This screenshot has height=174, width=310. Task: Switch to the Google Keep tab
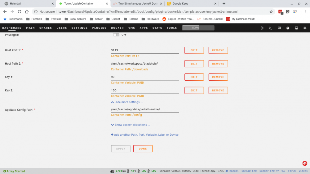pyautogui.click(x=192, y=3)
